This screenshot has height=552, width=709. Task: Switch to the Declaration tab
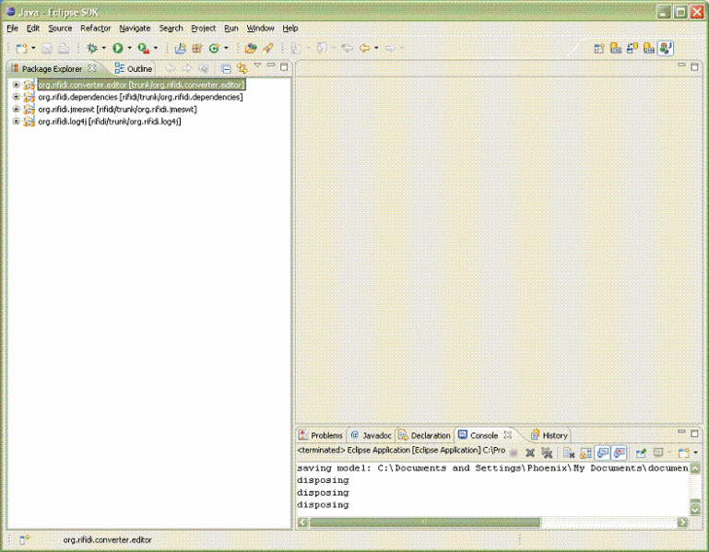(424, 435)
